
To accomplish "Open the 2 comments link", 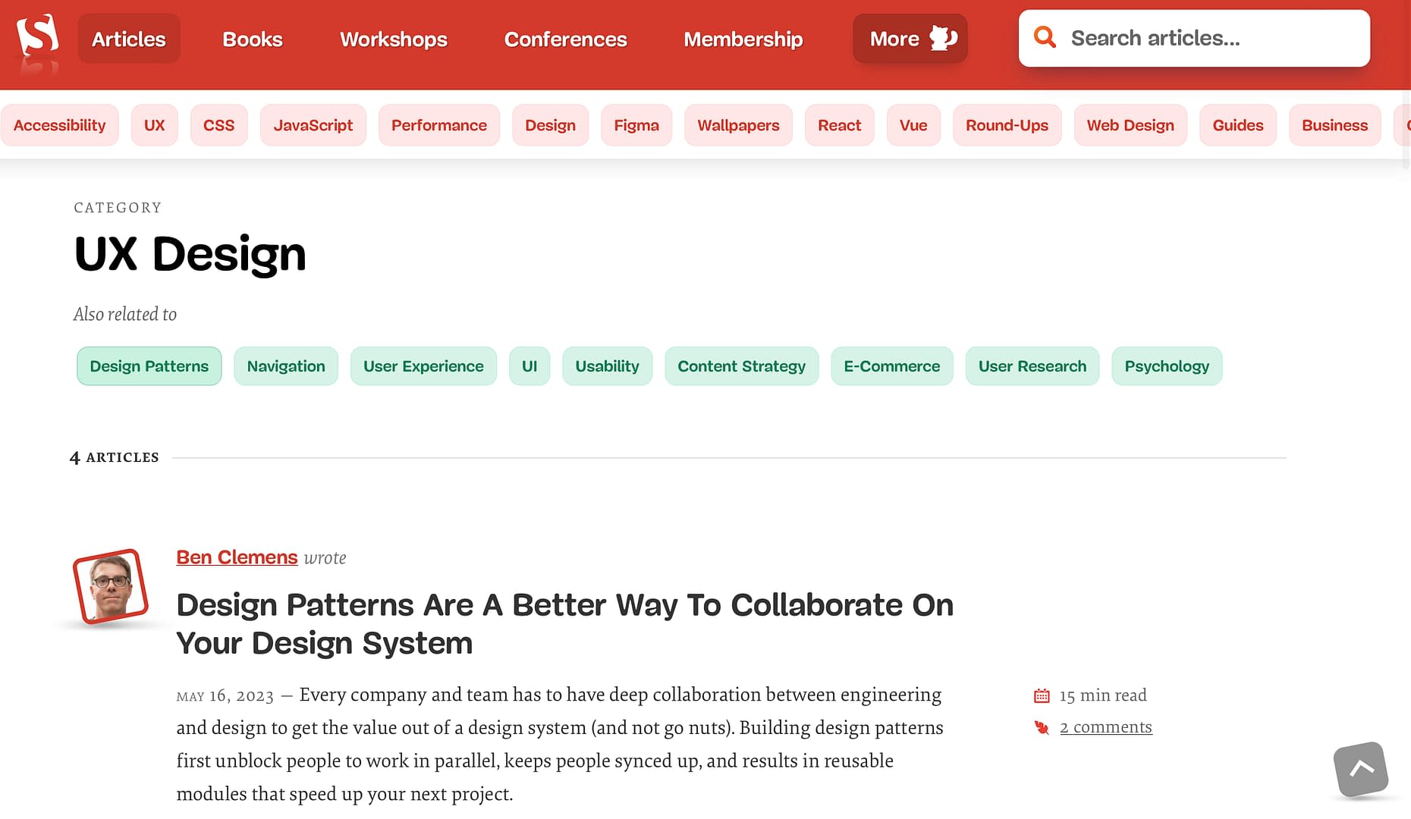I will click(x=1106, y=726).
